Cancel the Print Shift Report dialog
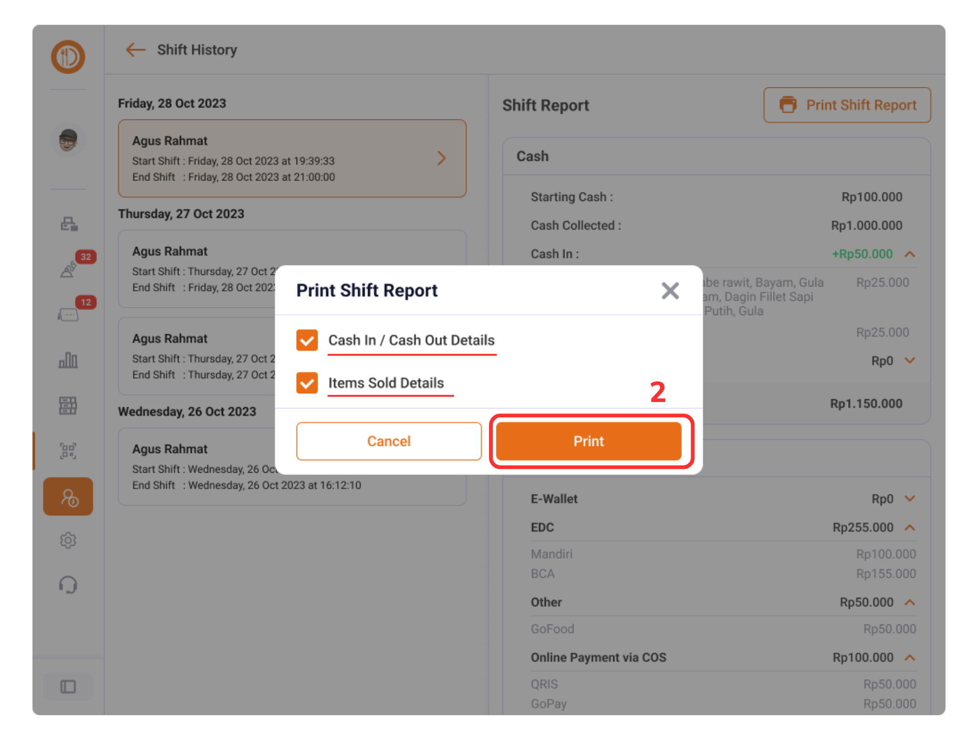This screenshot has width=978, height=740. pos(389,441)
